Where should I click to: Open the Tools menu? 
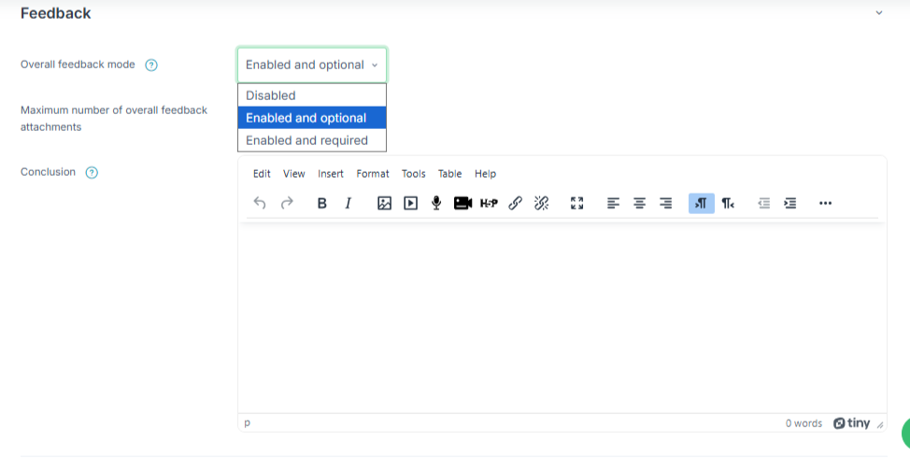pos(413,174)
